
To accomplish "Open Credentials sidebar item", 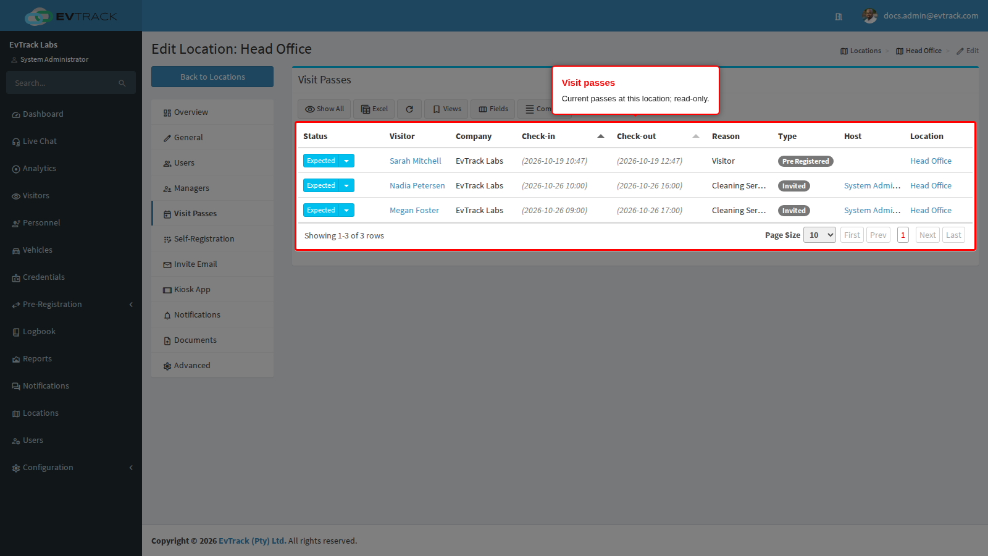I will (x=71, y=277).
